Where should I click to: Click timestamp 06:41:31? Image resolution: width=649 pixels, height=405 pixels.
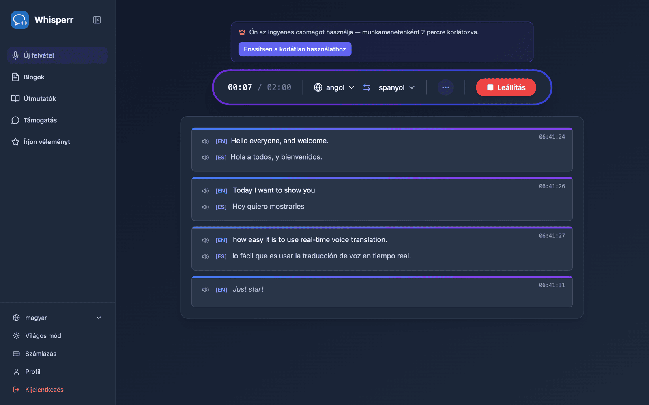click(x=552, y=285)
